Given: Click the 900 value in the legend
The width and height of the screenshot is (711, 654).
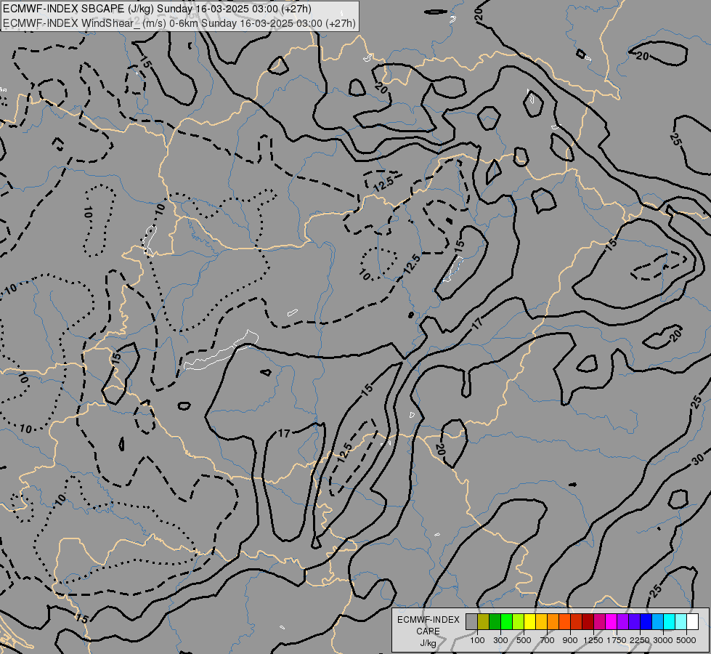Looking at the screenshot, I should (x=570, y=640).
